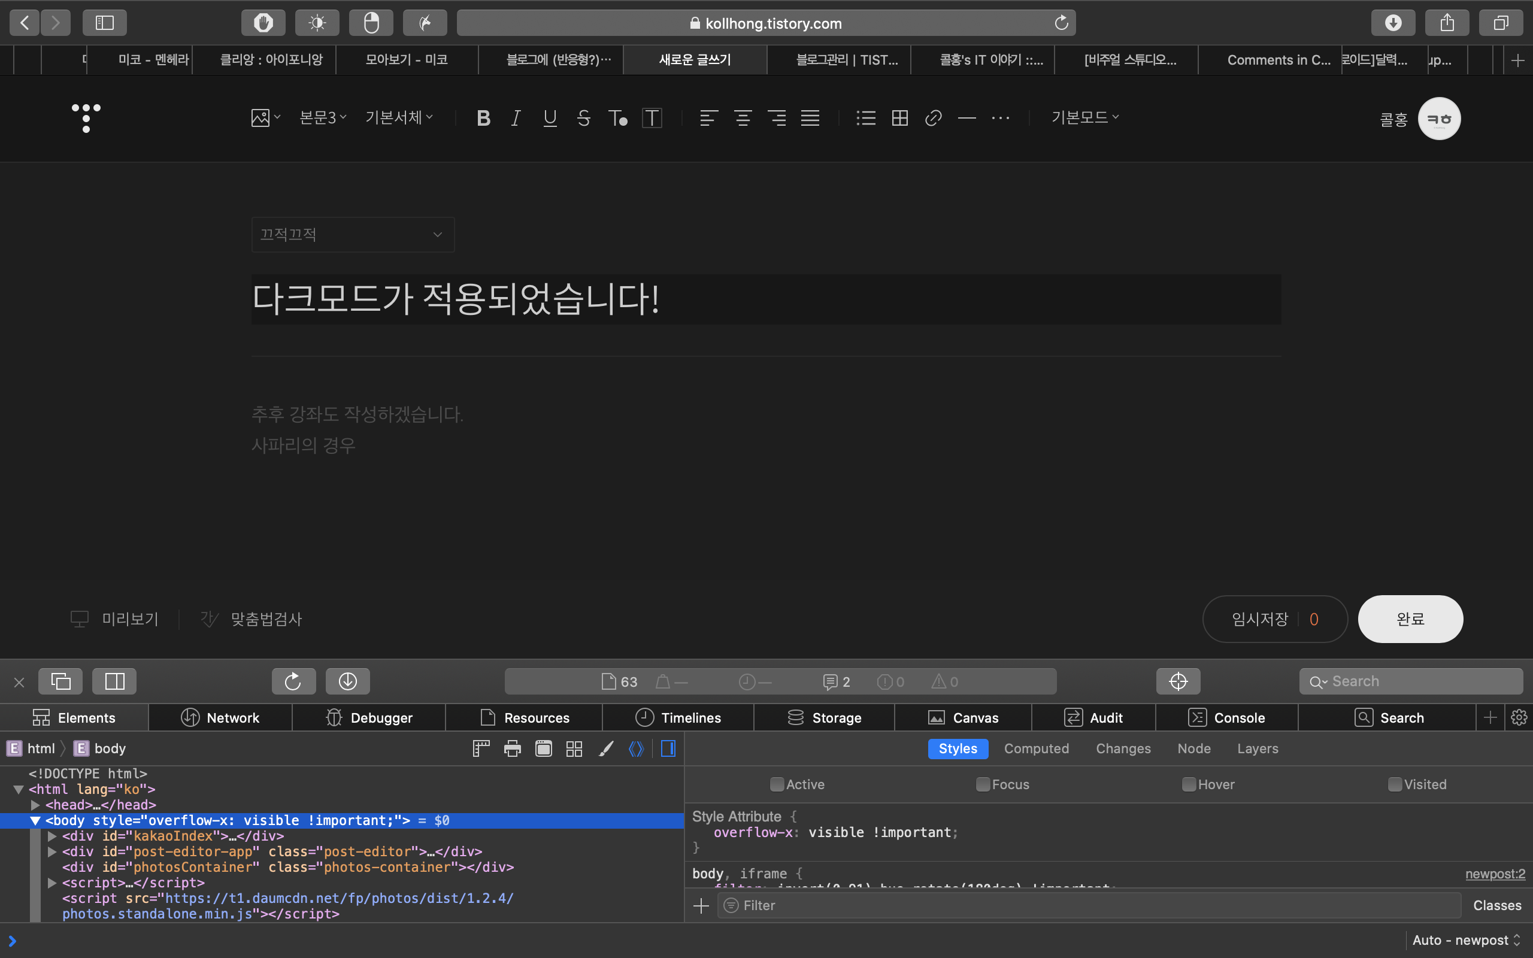Click the text color icon

pos(617,118)
